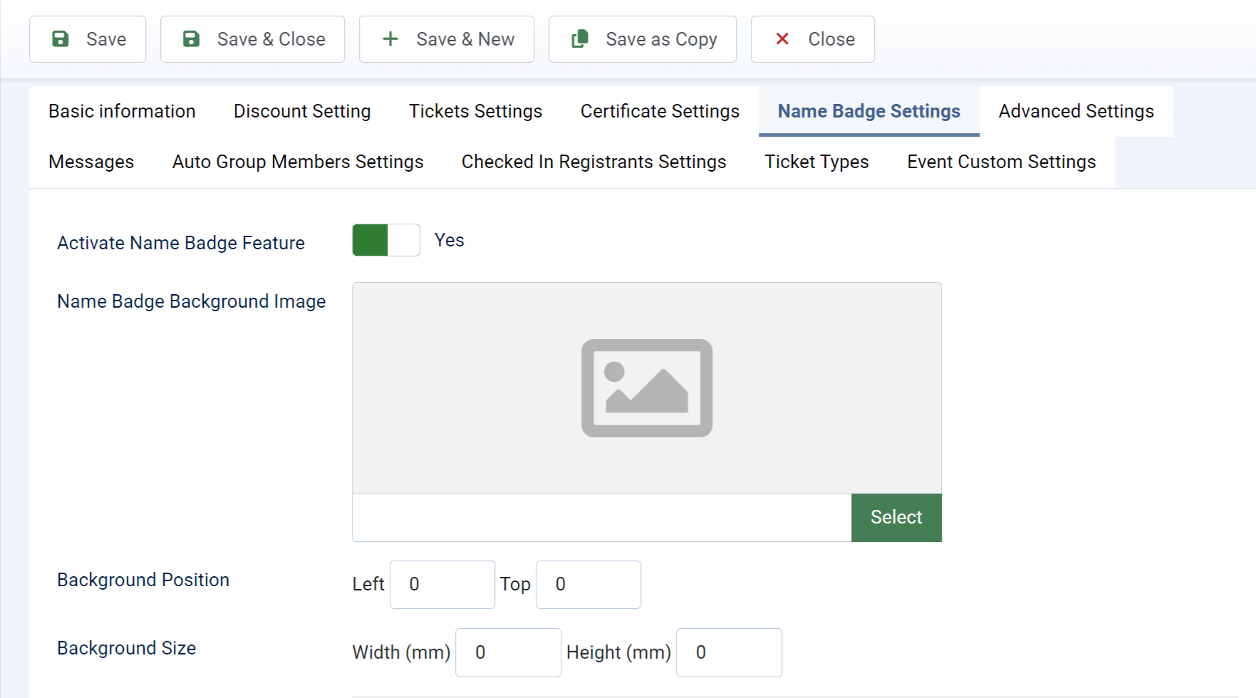The width and height of the screenshot is (1256, 698).
Task: Click the floppy disk icon on Save
Action: 61,39
